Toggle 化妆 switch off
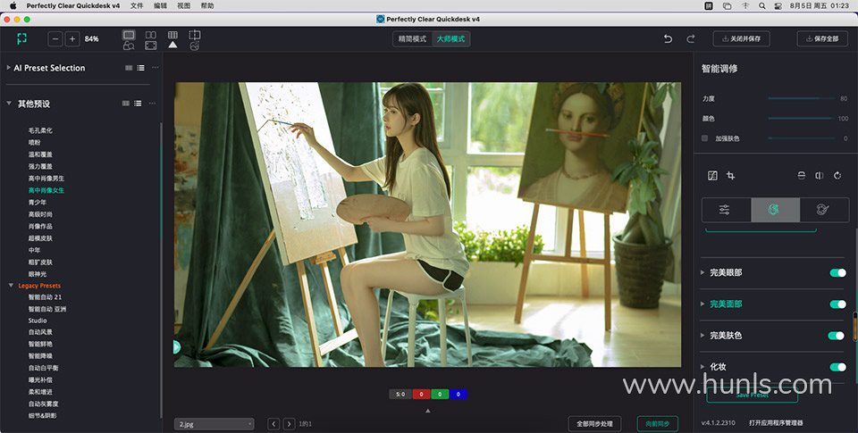 [837, 367]
